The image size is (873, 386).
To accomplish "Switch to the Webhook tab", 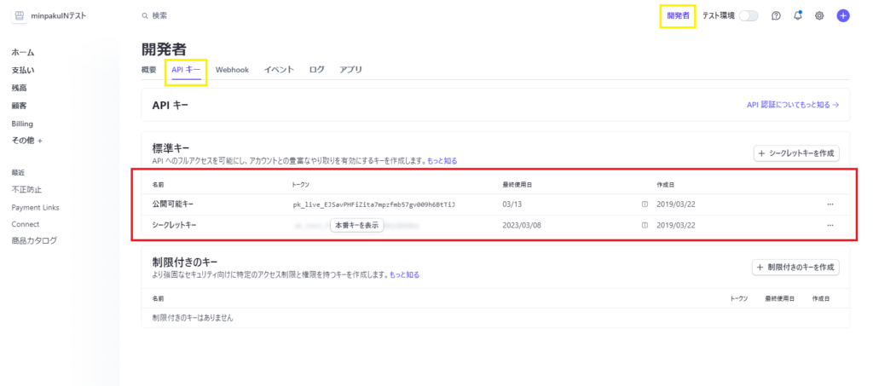I will pyautogui.click(x=232, y=70).
